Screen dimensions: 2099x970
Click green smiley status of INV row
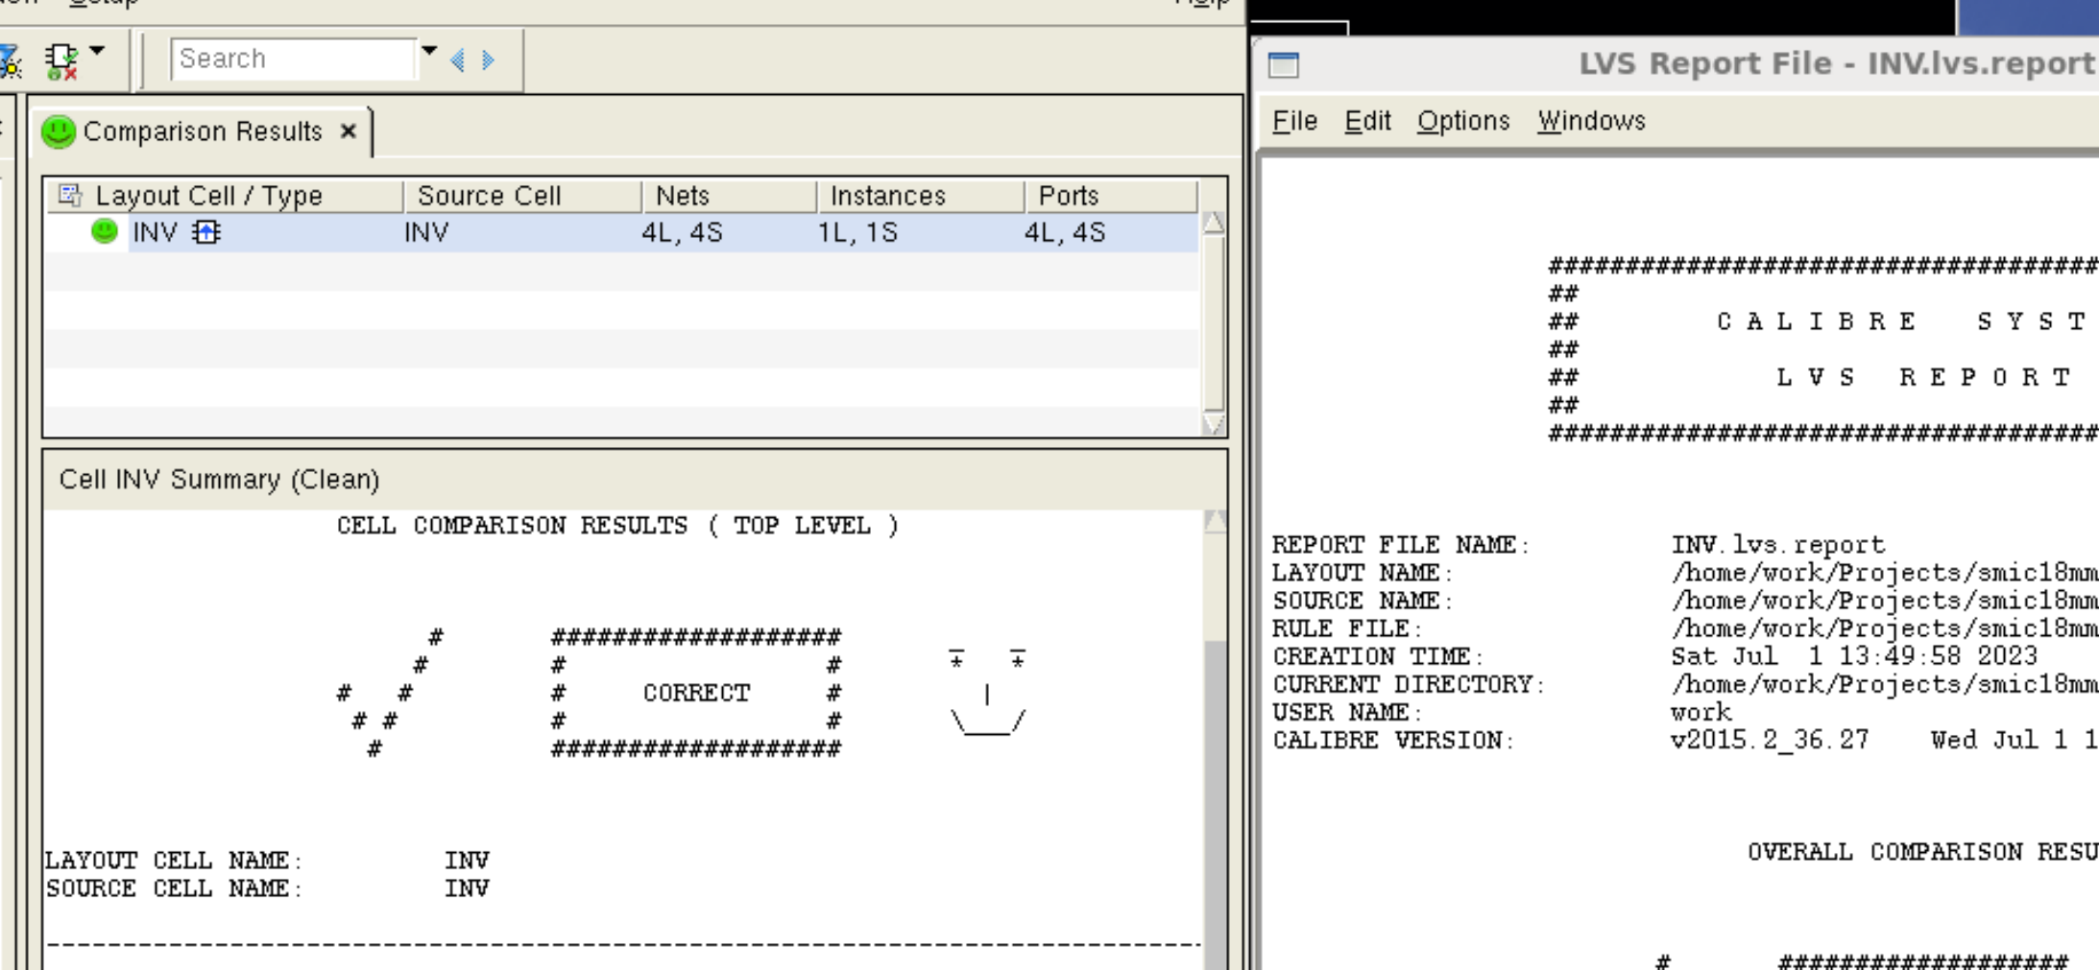click(x=104, y=231)
